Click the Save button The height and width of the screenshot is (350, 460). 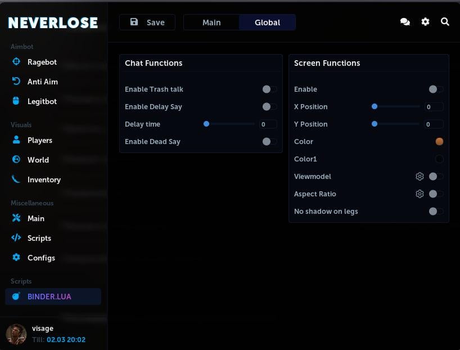(x=147, y=22)
